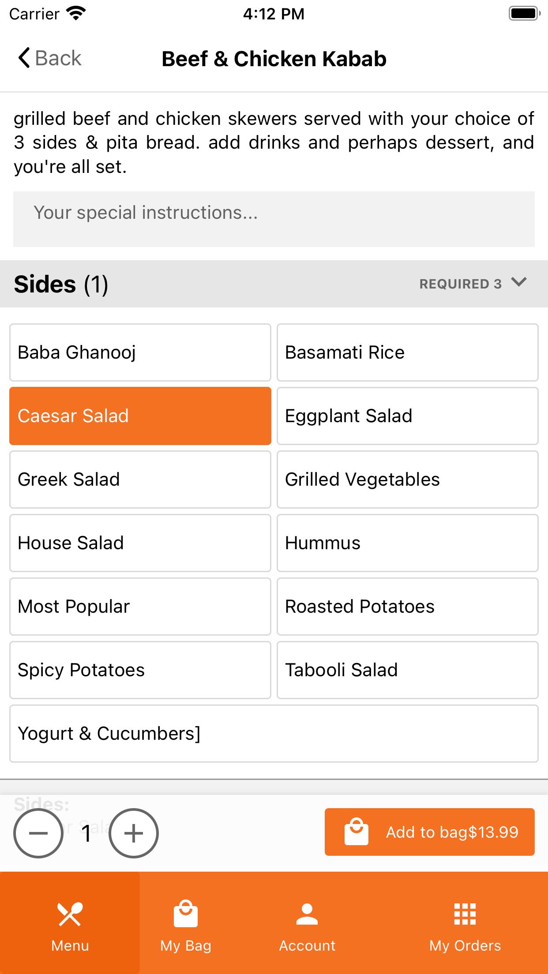548x974 pixels.
Task: Tap the shopping bag icon in Add to bag
Action: (x=357, y=832)
